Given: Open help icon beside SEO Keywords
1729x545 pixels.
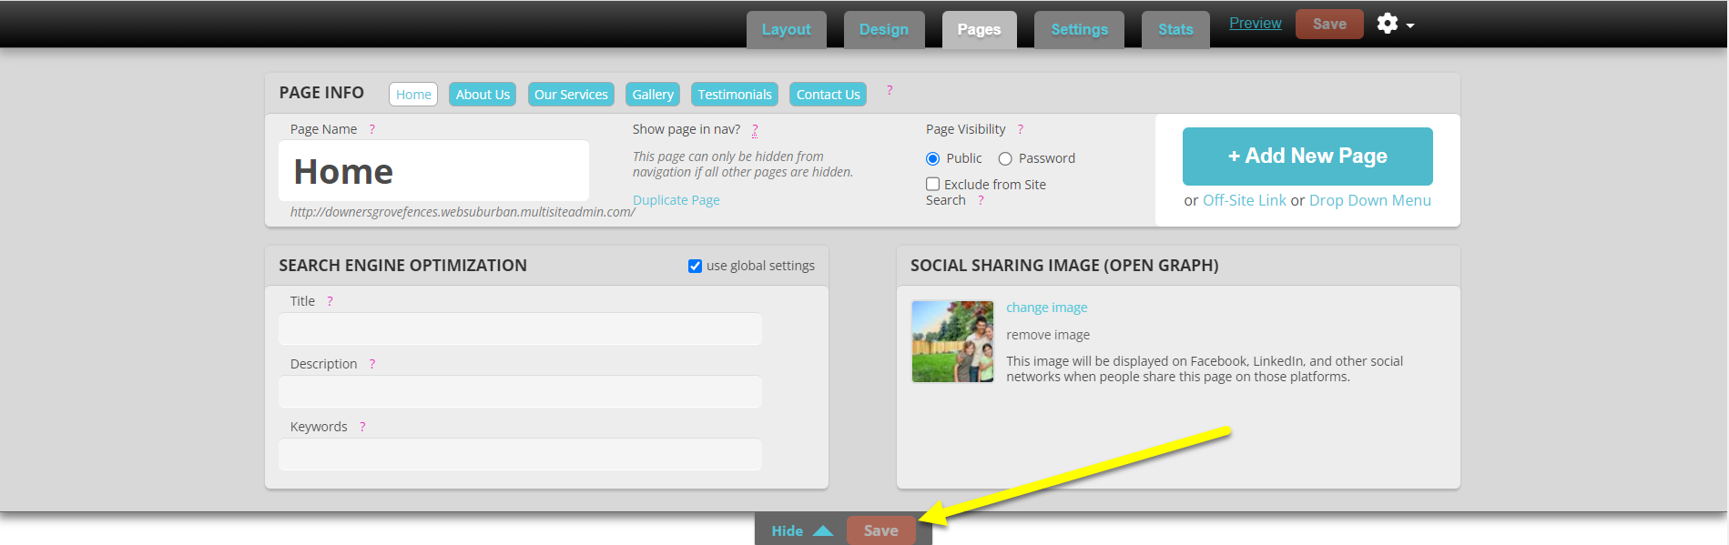Looking at the screenshot, I should tap(361, 427).
